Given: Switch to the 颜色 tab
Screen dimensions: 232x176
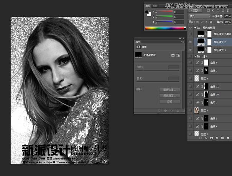Looking at the screenshot, I should click(x=148, y=6).
